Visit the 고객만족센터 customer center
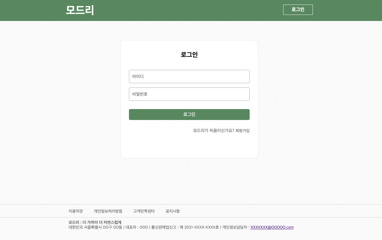This screenshot has width=382, height=240. [144, 211]
